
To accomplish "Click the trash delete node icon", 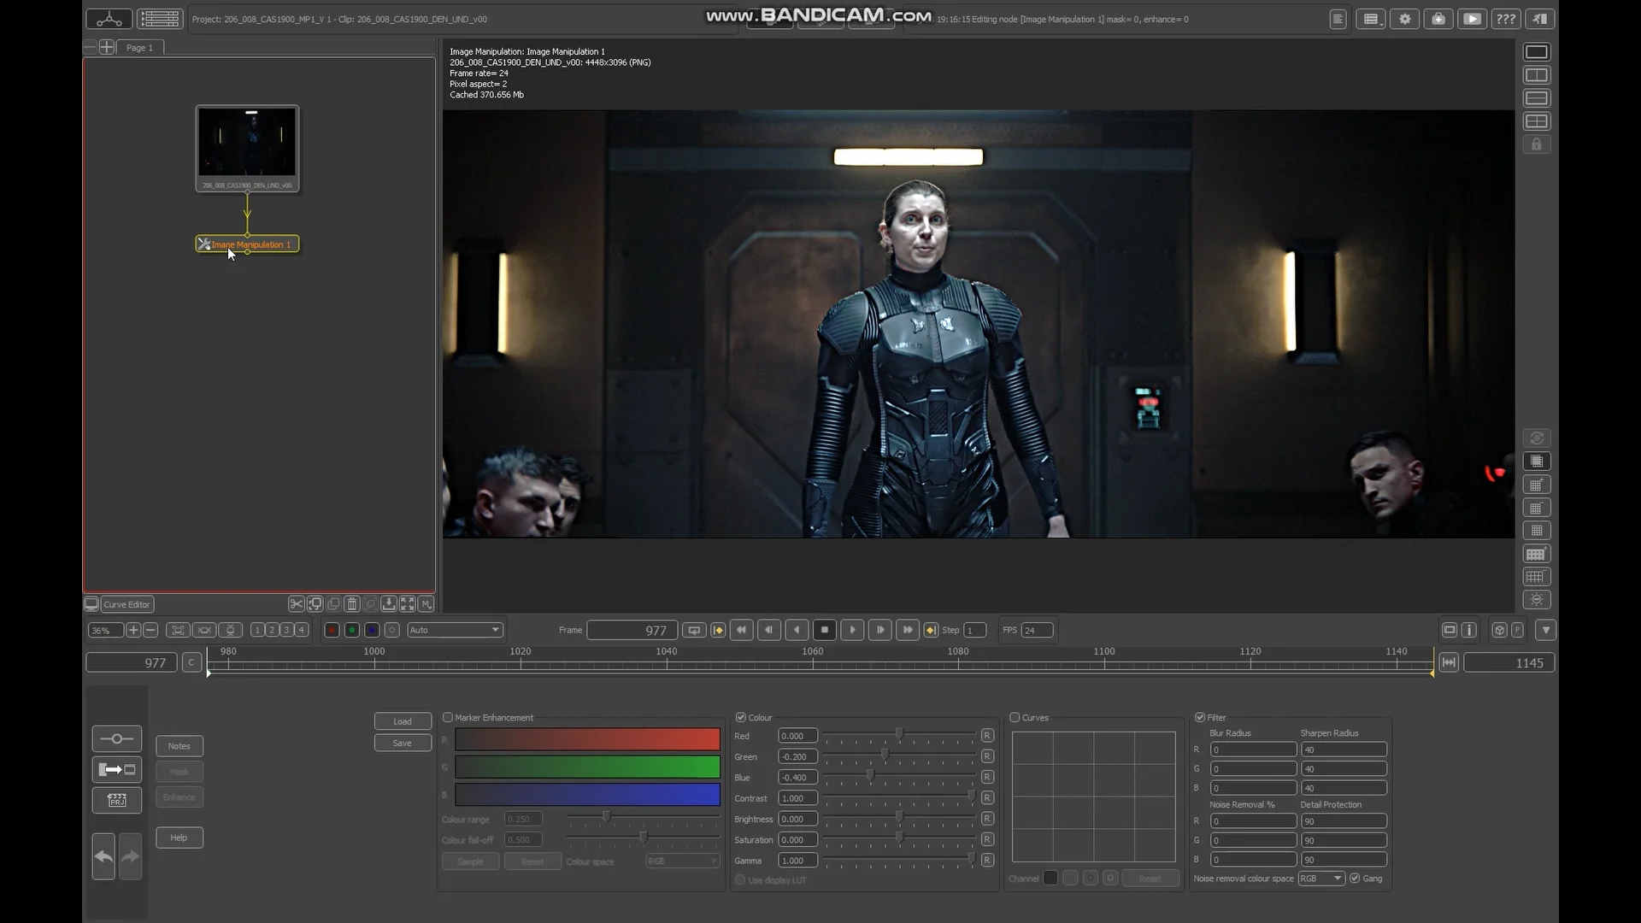I will pos(352,604).
